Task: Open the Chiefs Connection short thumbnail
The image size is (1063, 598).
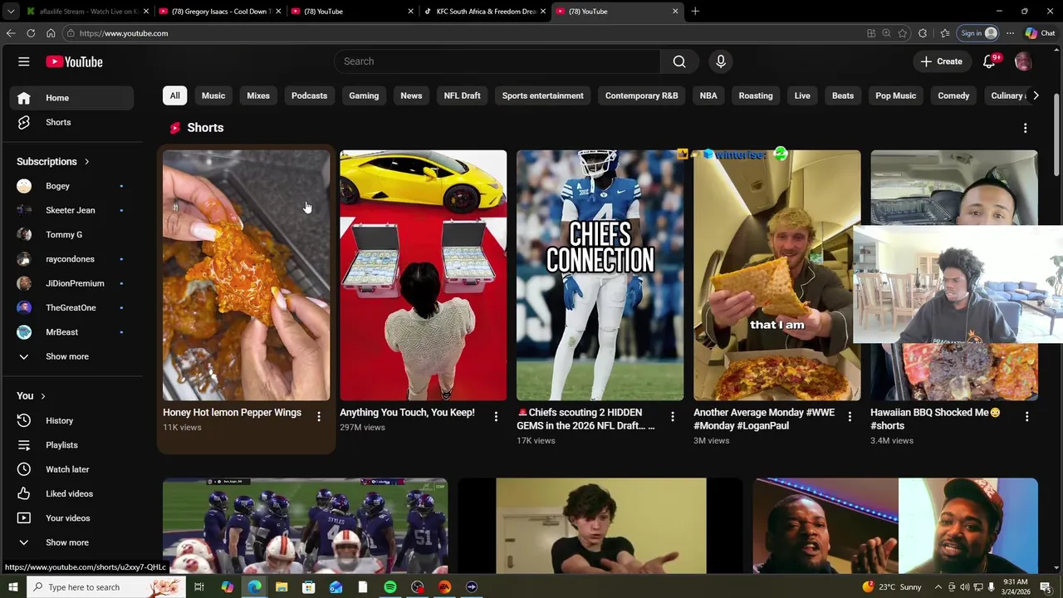Action: [x=600, y=275]
